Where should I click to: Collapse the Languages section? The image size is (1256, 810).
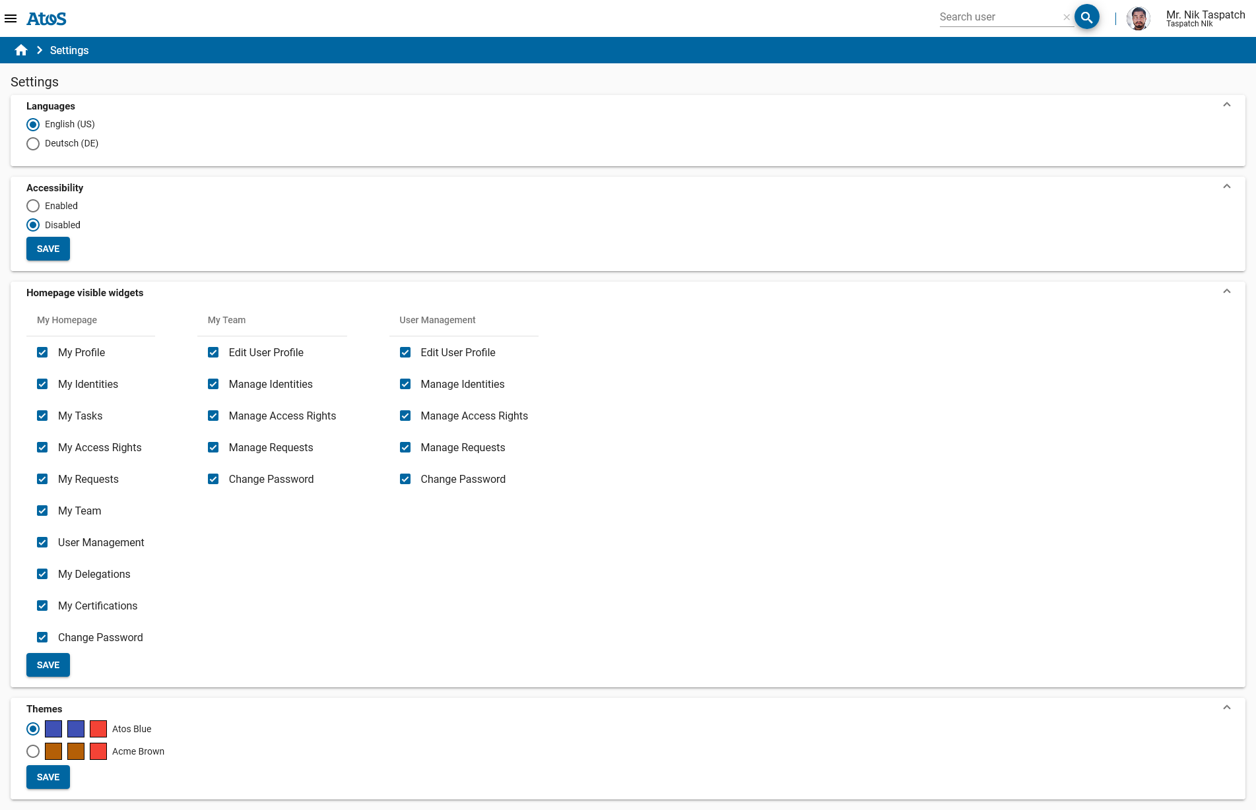1226,105
